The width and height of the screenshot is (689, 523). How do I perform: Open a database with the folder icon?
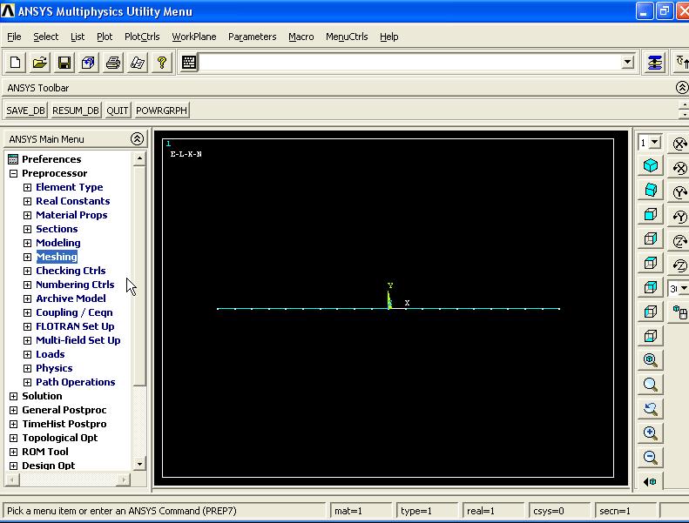[39, 63]
